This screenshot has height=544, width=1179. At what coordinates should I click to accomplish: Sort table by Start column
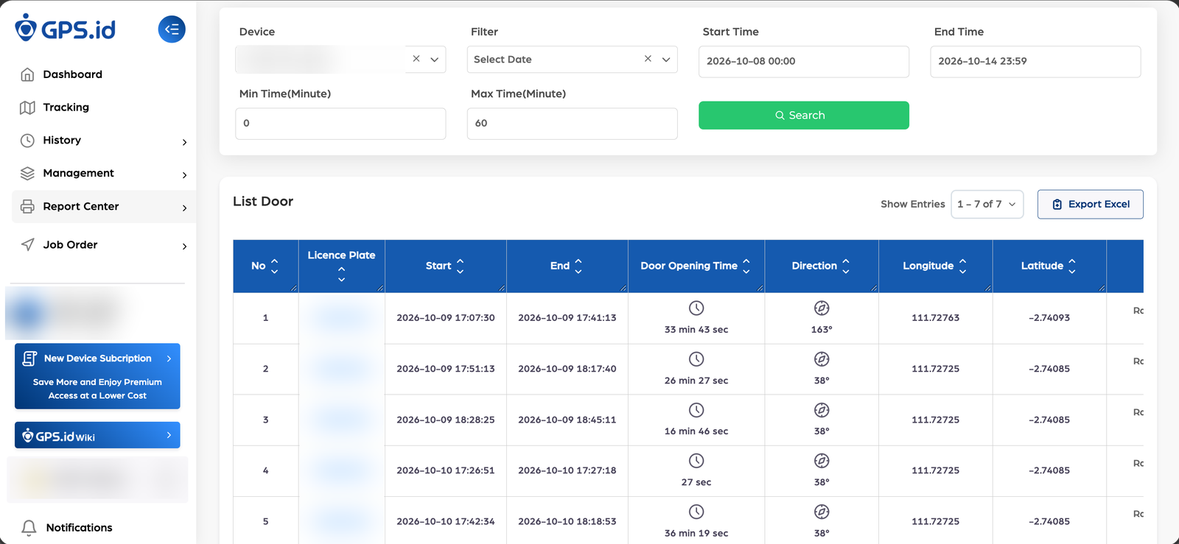point(461,266)
